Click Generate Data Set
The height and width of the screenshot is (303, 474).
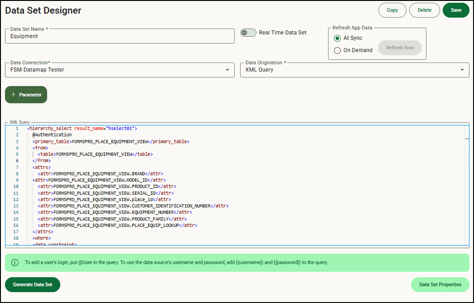32,285
